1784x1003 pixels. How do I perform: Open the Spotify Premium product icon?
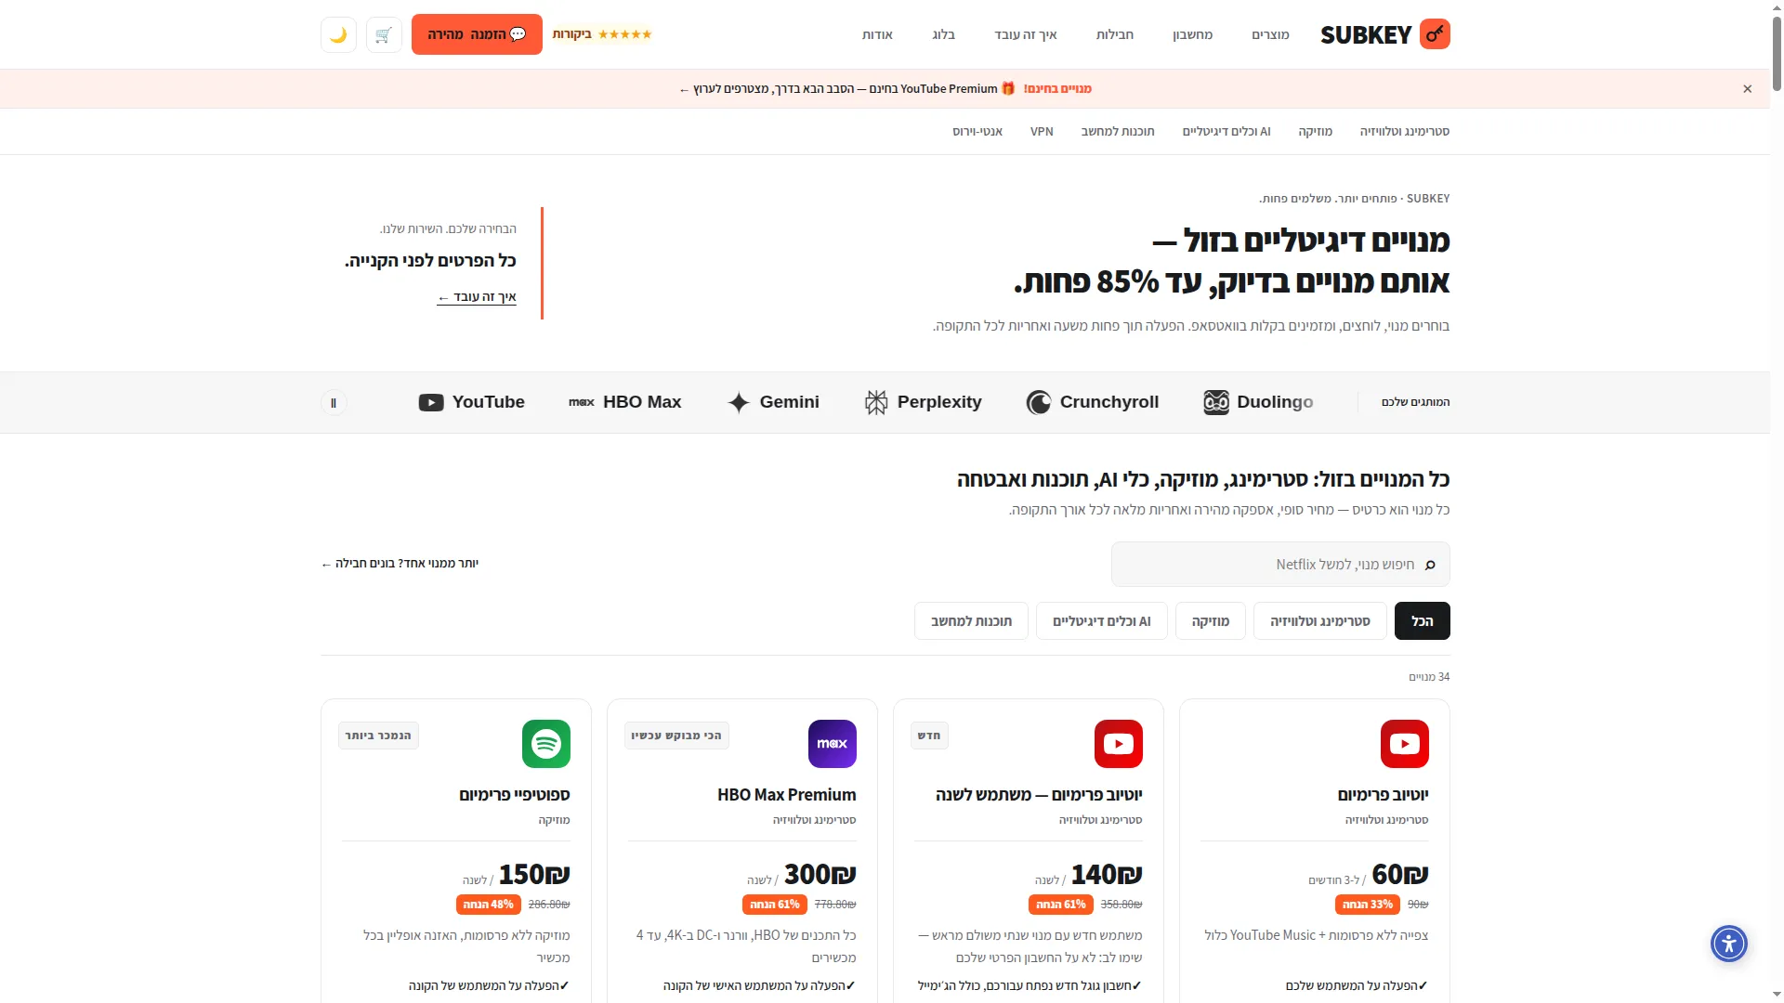point(546,744)
